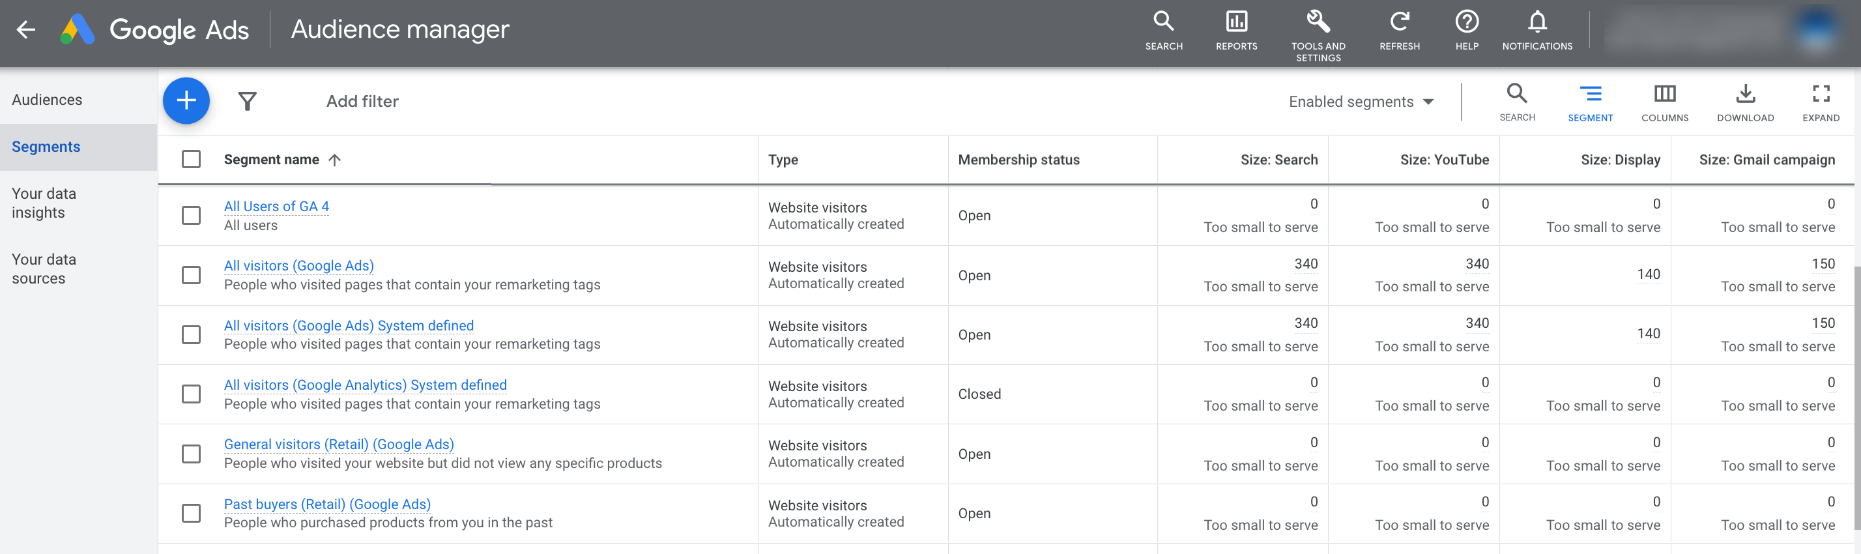Open the Reports icon
Image resolution: width=1861 pixels, height=554 pixels.
(x=1236, y=31)
